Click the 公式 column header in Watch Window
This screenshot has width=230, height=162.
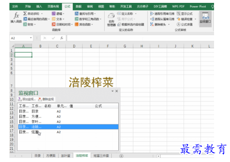pos(106,106)
